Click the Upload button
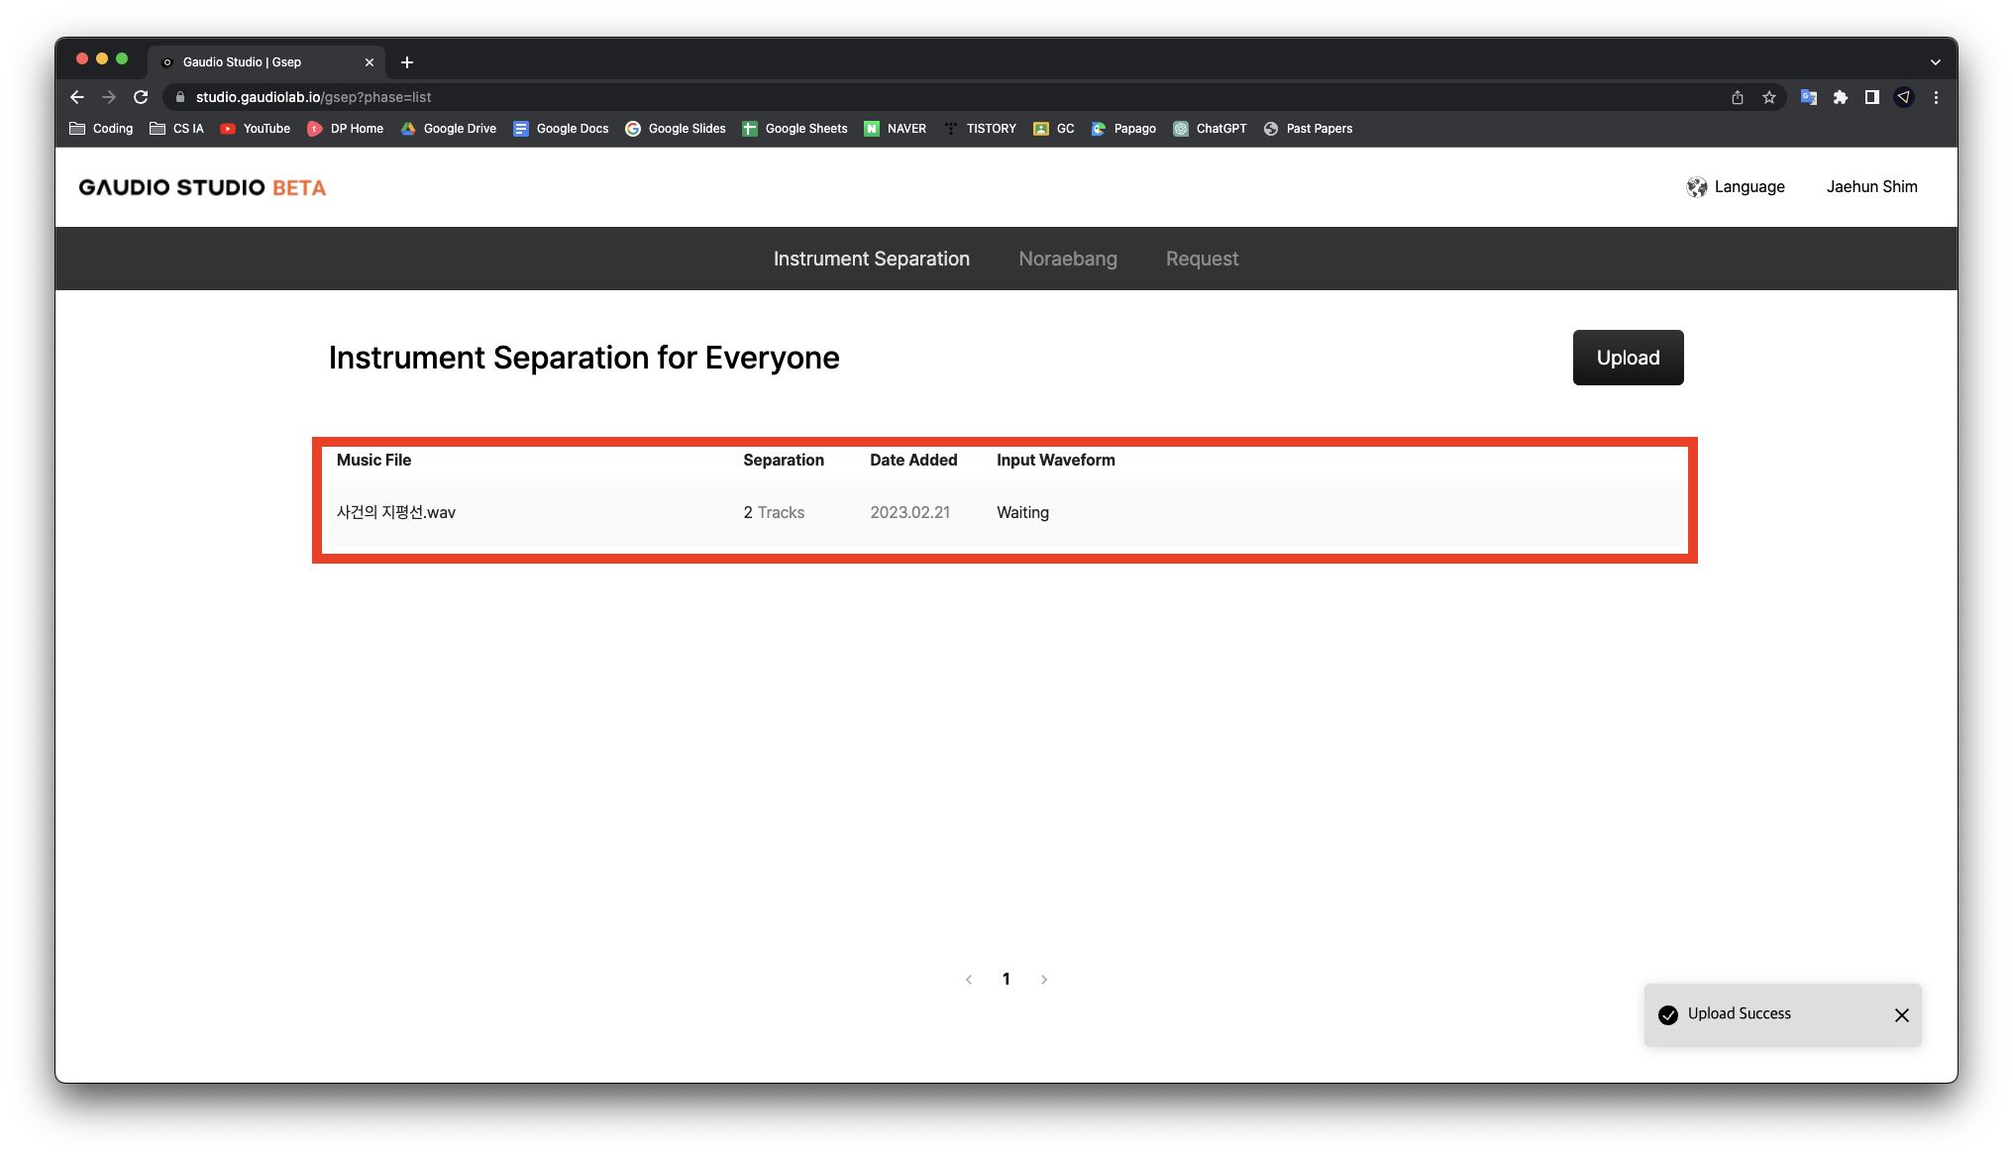The width and height of the screenshot is (2013, 1156). tap(1628, 358)
